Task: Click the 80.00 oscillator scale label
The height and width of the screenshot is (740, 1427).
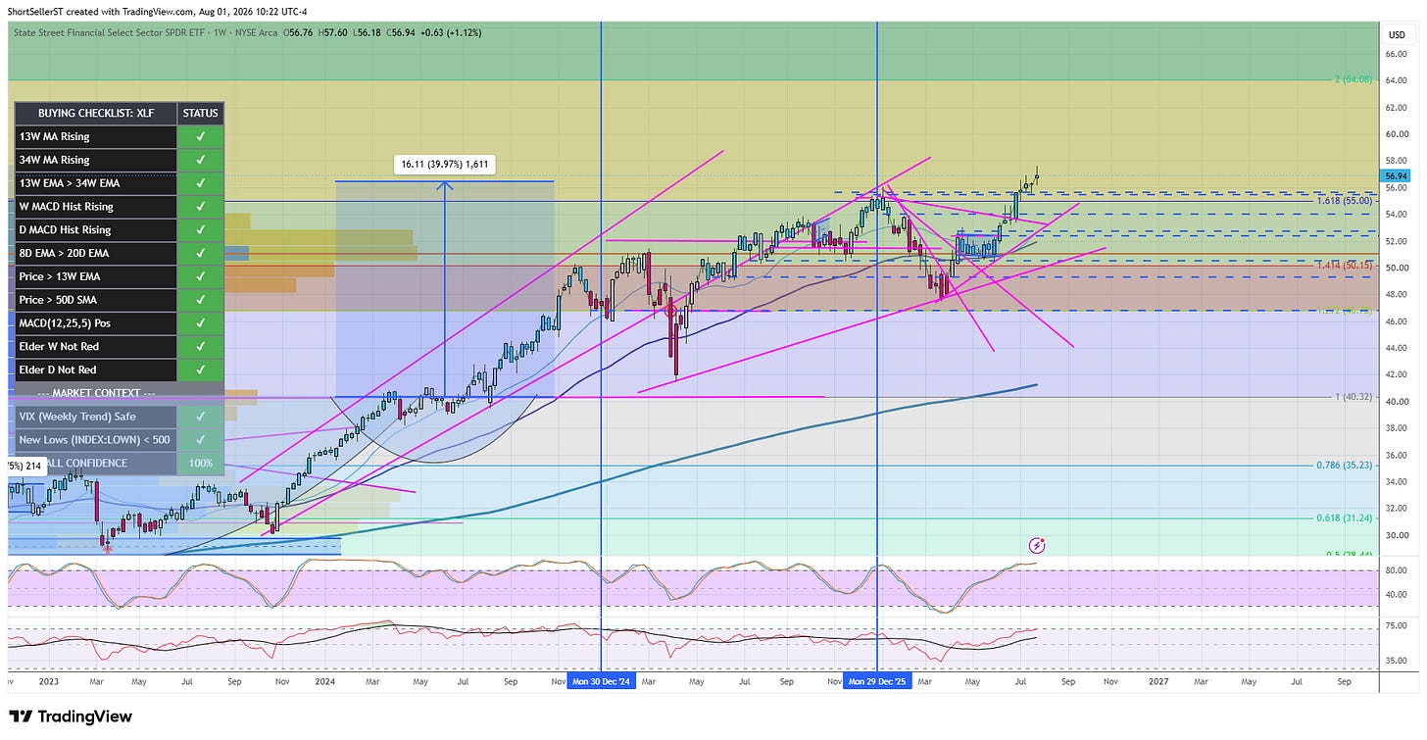Action: coord(1396,569)
